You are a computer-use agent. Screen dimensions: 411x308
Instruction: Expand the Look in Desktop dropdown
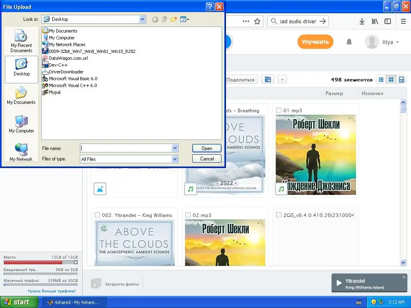coord(142,19)
